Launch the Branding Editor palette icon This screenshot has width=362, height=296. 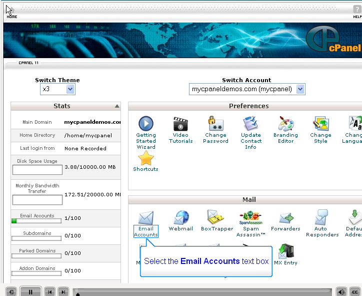click(x=286, y=124)
